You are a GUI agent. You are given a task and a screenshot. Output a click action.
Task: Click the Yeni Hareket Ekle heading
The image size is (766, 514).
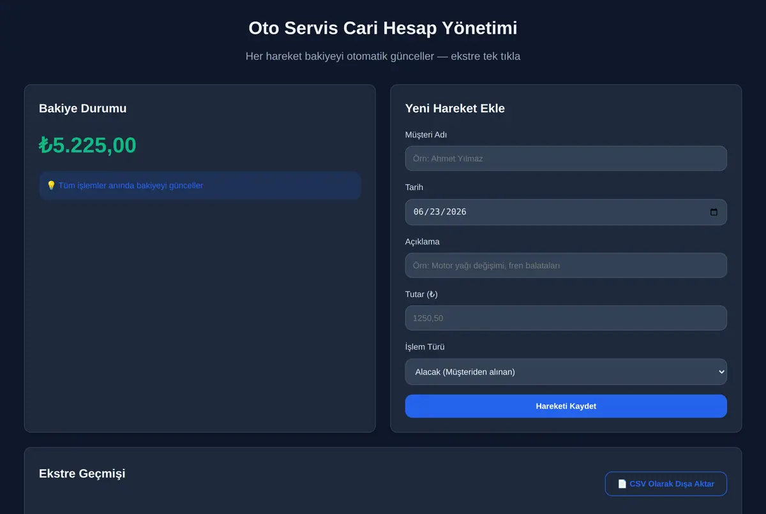454,108
